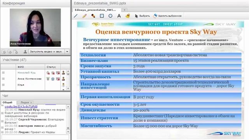Open the youtu.be/DX3y8cTUFd8 link
This screenshot has height=140, width=249.
point(21,107)
